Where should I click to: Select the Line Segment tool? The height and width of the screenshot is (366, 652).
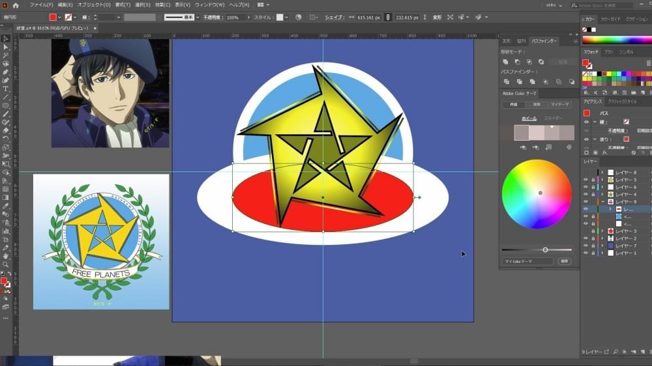pyautogui.click(x=5, y=97)
